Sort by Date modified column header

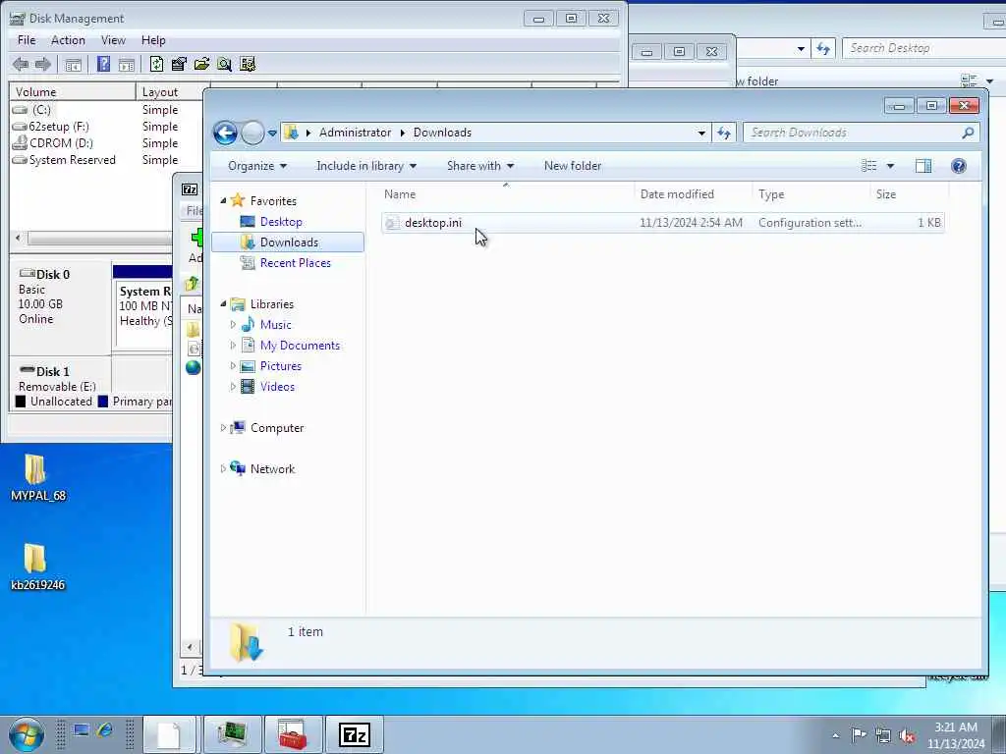[x=677, y=194]
